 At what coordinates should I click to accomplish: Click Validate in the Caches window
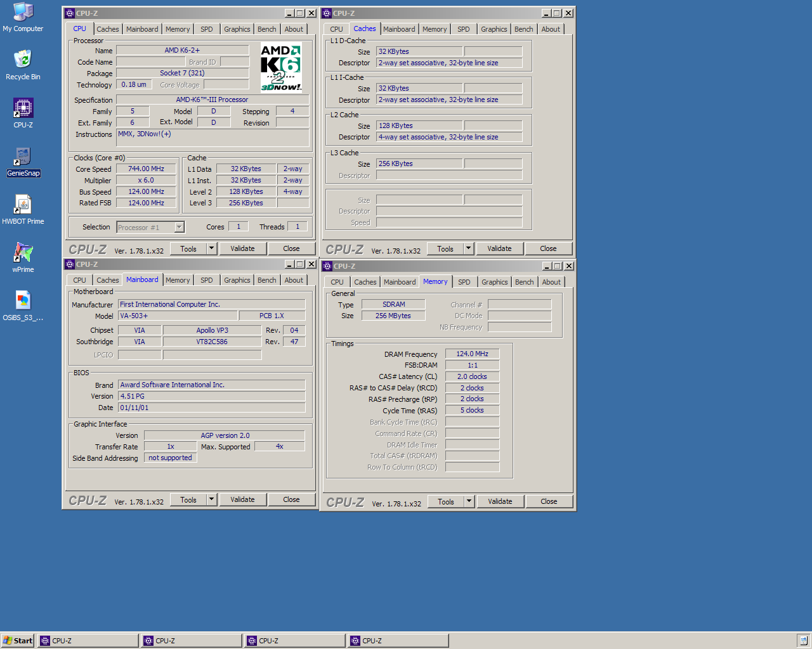click(x=499, y=248)
